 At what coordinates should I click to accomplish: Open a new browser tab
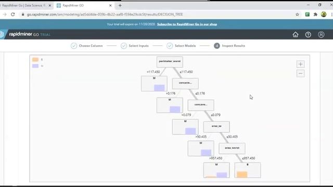point(120,6)
